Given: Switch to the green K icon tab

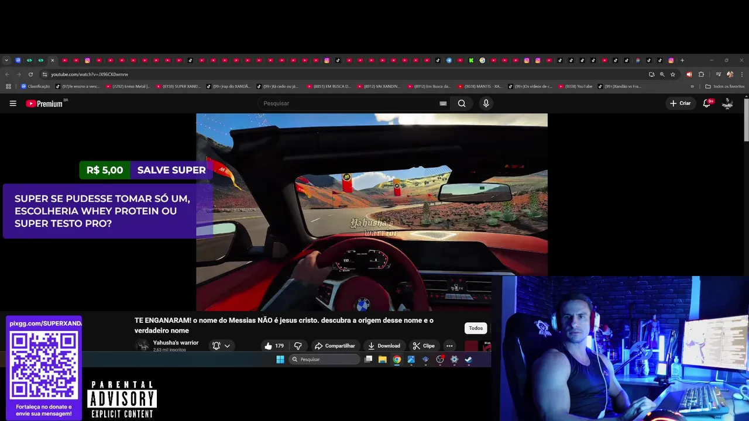Looking at the screenshot, I should (471, 60).
